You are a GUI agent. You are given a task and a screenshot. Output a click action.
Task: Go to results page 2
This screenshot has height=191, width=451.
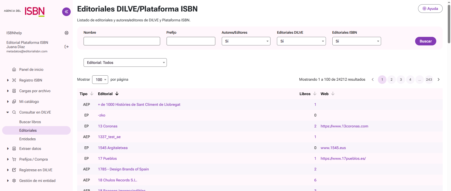point(392,80)
